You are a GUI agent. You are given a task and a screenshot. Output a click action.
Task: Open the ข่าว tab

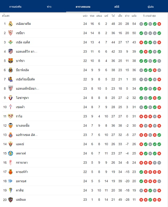[49, 7]
